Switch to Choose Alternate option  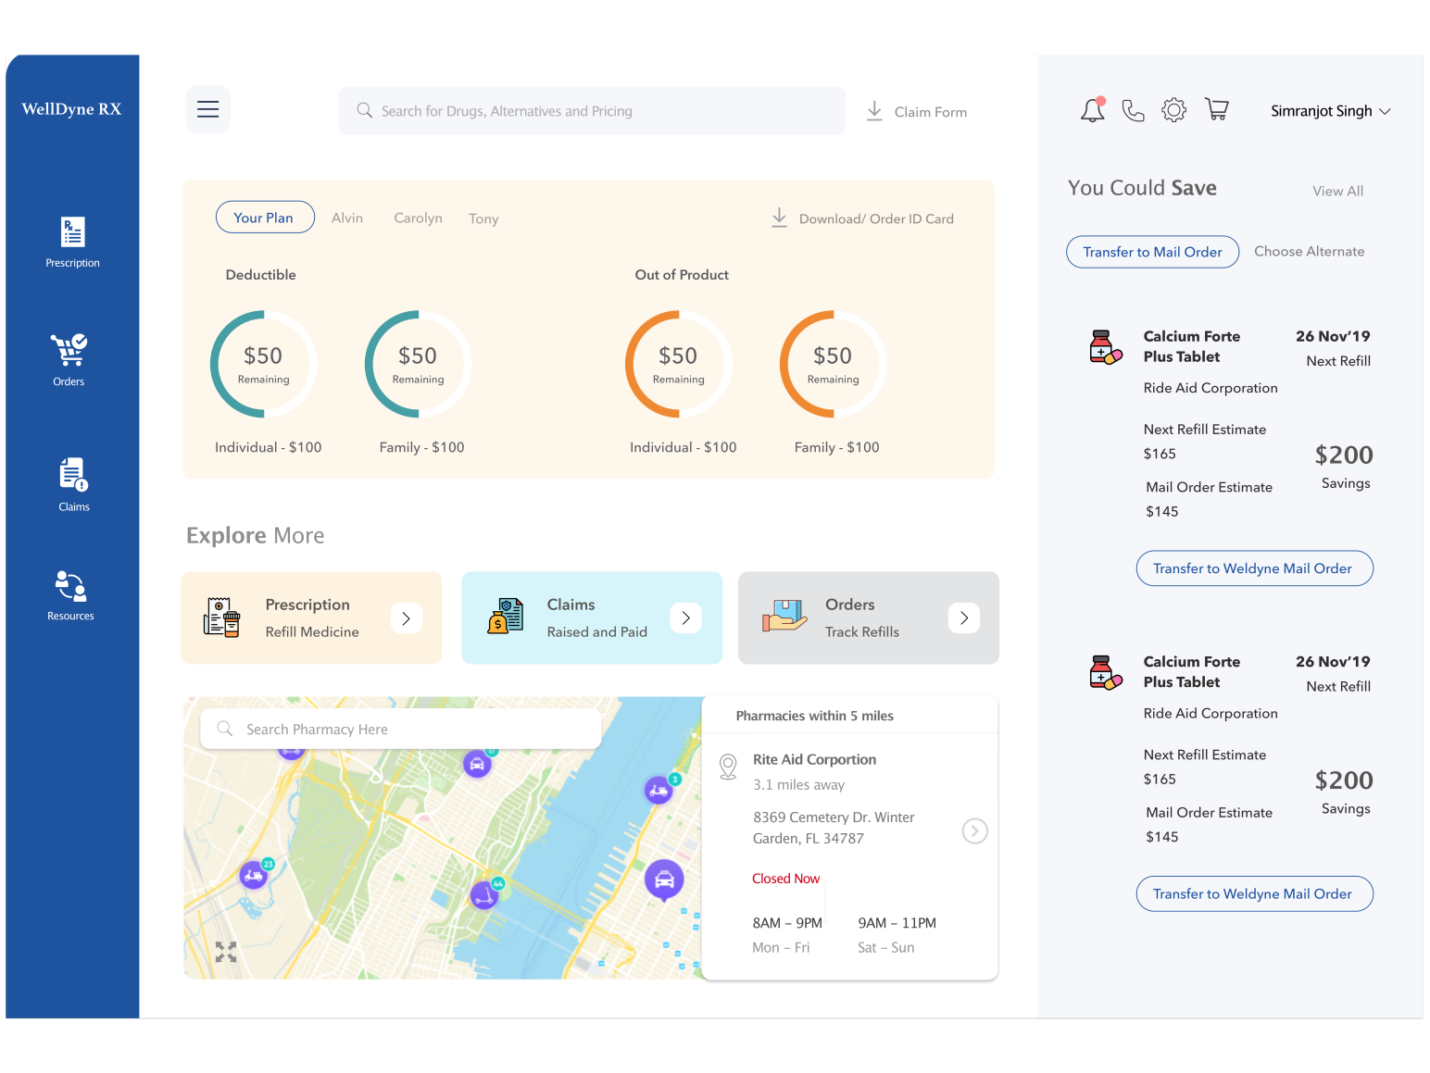pyautogui.click(x=1309, y=251)
